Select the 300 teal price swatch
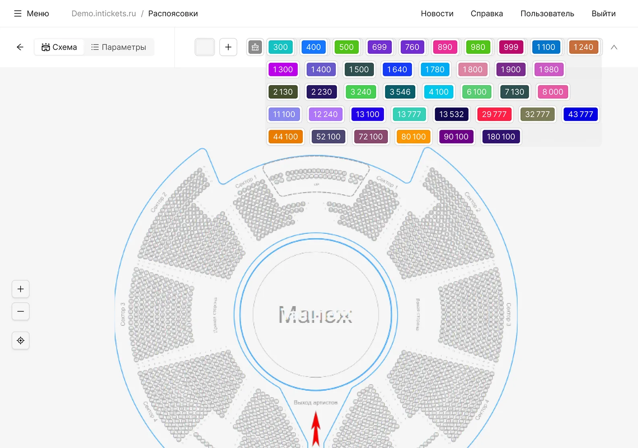Image resolution: width=638 pixels, height=448 pixels. pos(280,47)
